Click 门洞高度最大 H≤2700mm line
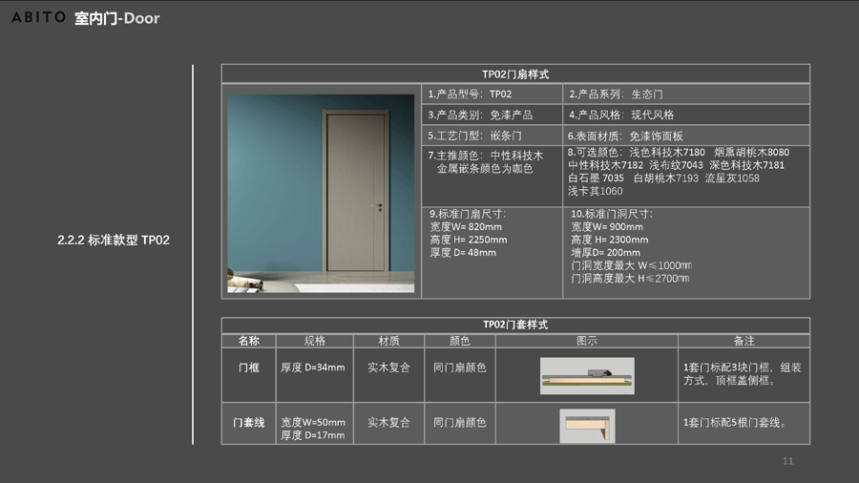Screen dimensions: 859x483 tap(630, 279)
